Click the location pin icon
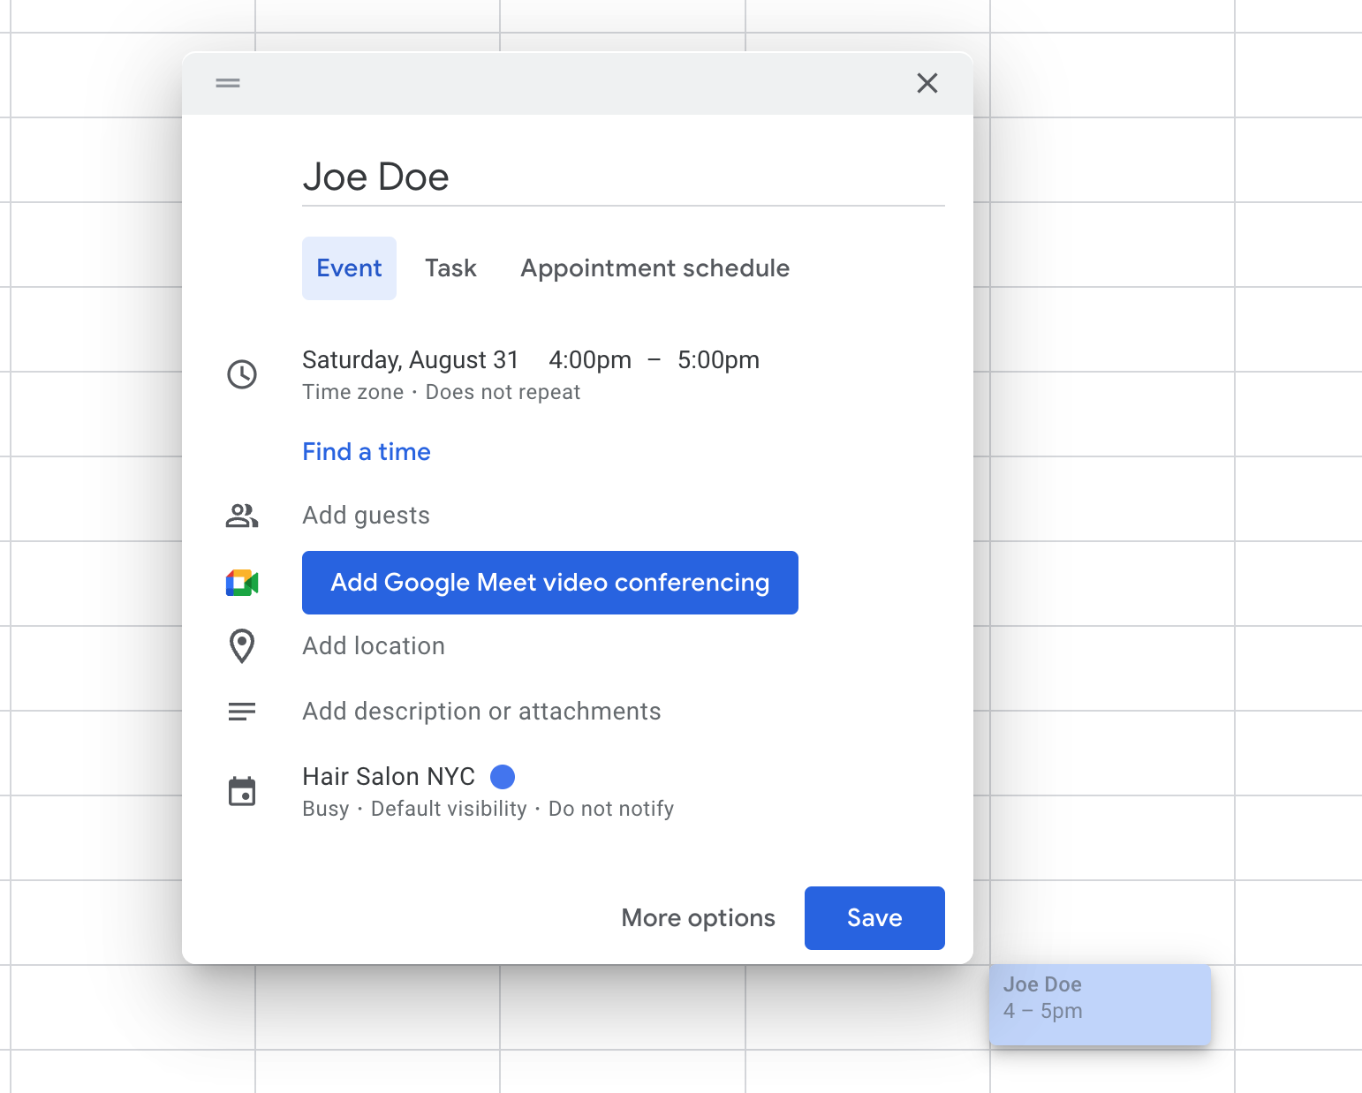 coord(241,645)
